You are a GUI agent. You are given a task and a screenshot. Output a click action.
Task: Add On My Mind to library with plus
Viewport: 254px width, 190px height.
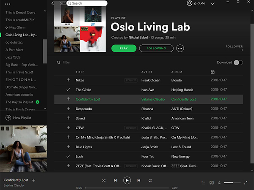click(68, 137)
